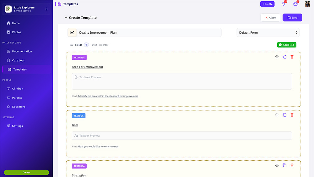Click into the Textarea Preview box
314x177 pixels.
click(x=182, y=81)
